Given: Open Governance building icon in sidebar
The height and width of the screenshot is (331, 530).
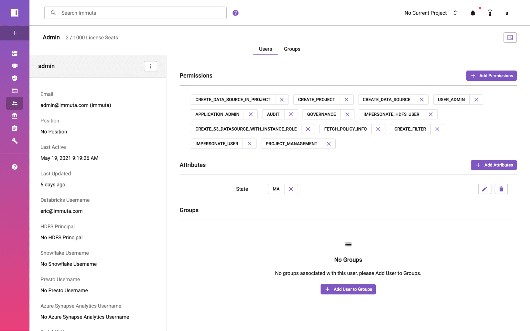Looking at the screenshot, I should coord(15,116).
